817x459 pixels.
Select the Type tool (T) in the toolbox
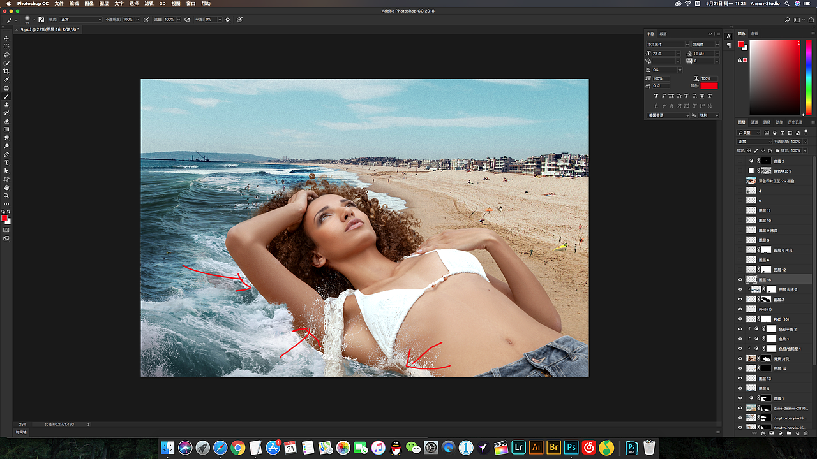tap(7, 163)
